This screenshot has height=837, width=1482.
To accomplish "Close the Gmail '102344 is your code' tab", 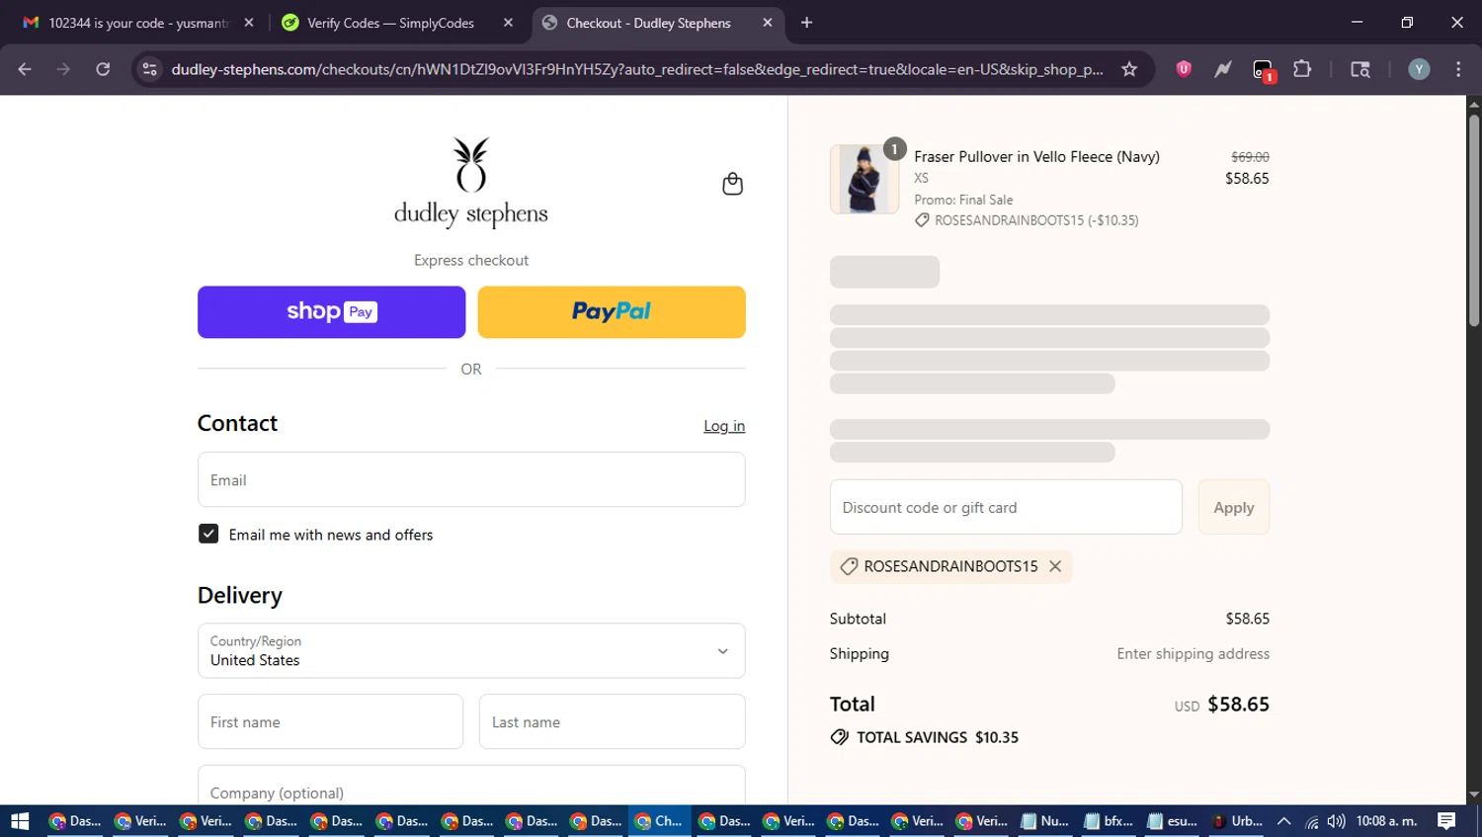I will [x=249, y=23].
